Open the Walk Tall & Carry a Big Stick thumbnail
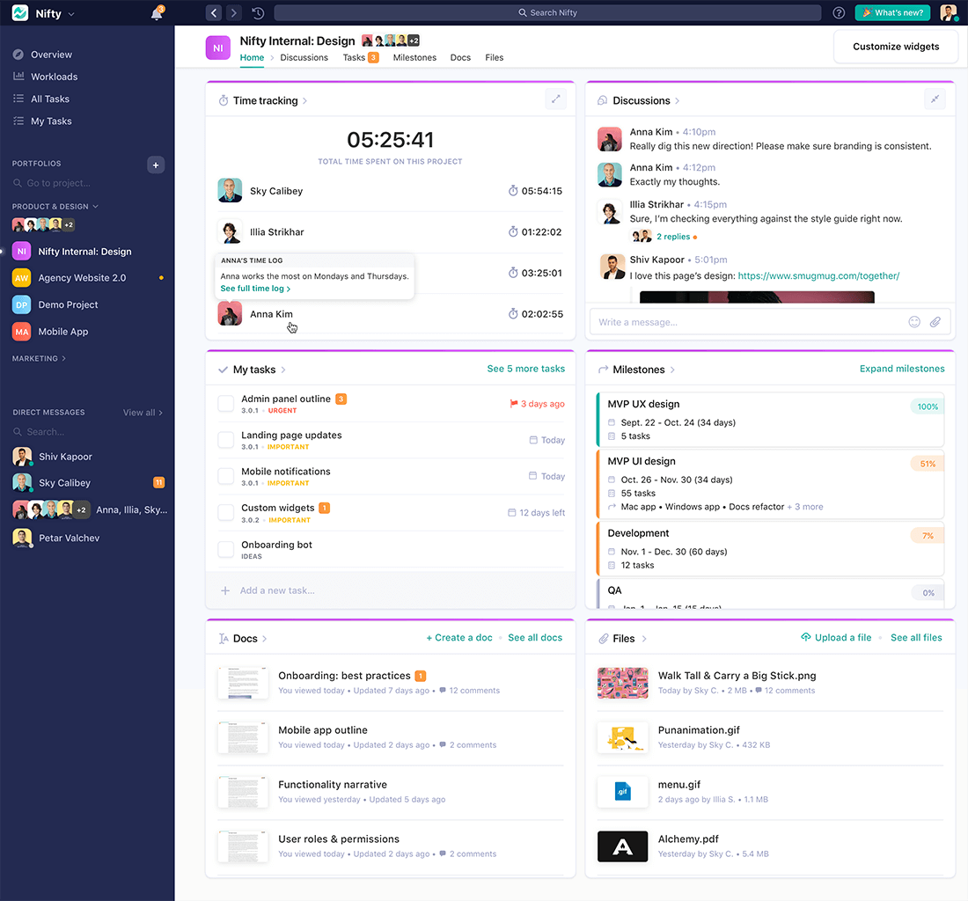 click(623, 683)
